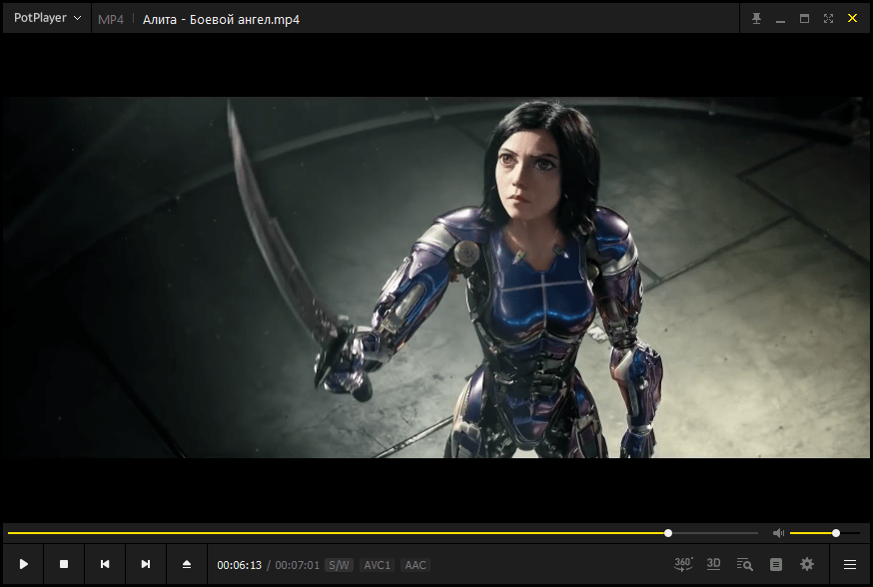
Task: Stop the video playback
Action: click(x=64, y=564)
